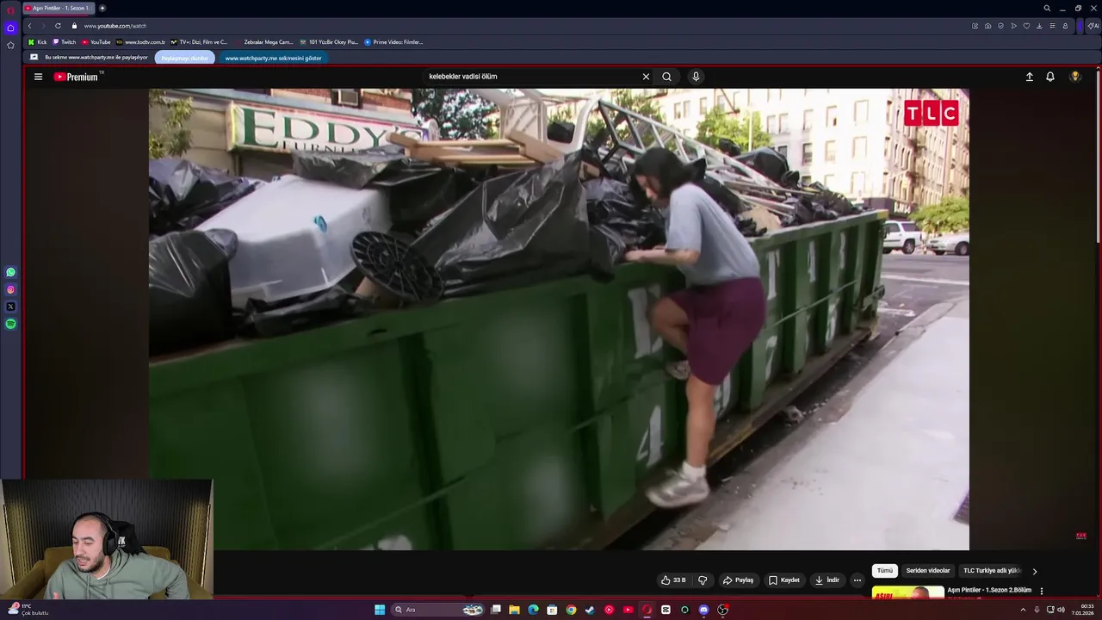Open the Aşırı Pintiler - 1.Sezon 2.Bölüm title
Image resolution: width=1102 pixels, height=620 pixels.
[x=989, y=590]
